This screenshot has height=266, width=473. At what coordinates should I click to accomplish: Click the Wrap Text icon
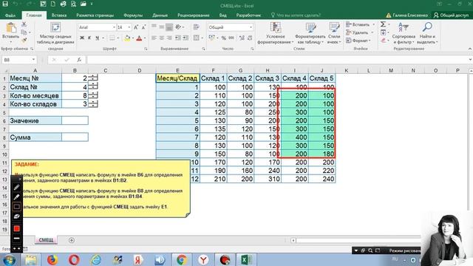point(197,27)
